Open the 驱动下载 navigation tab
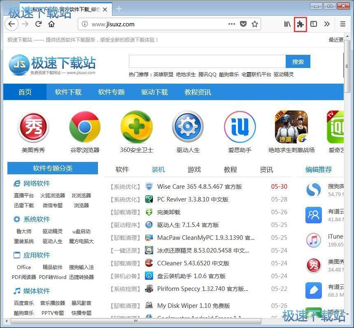 coord(155,92)
